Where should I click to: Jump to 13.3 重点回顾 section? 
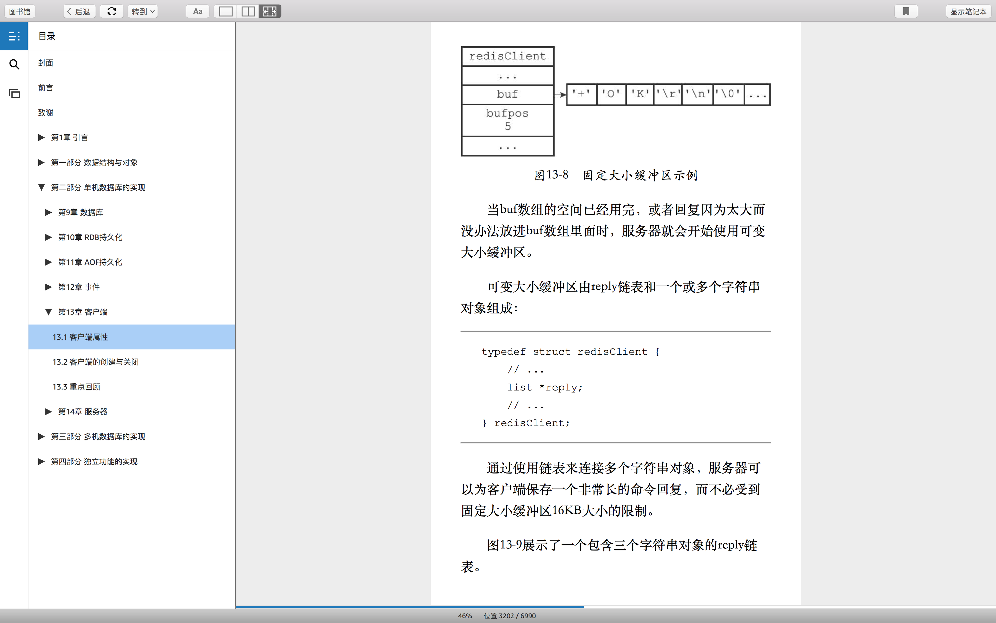[76, 387]
